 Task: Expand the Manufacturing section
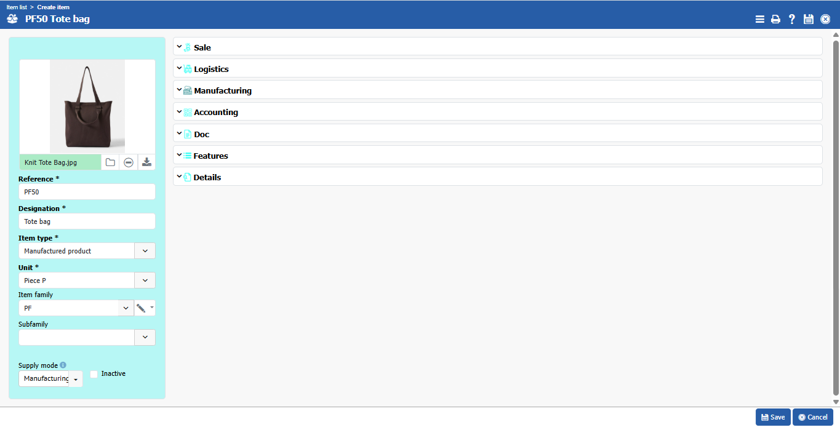222,90
